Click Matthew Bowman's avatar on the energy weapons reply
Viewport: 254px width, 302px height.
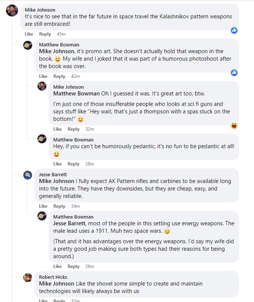coord(42,216)
